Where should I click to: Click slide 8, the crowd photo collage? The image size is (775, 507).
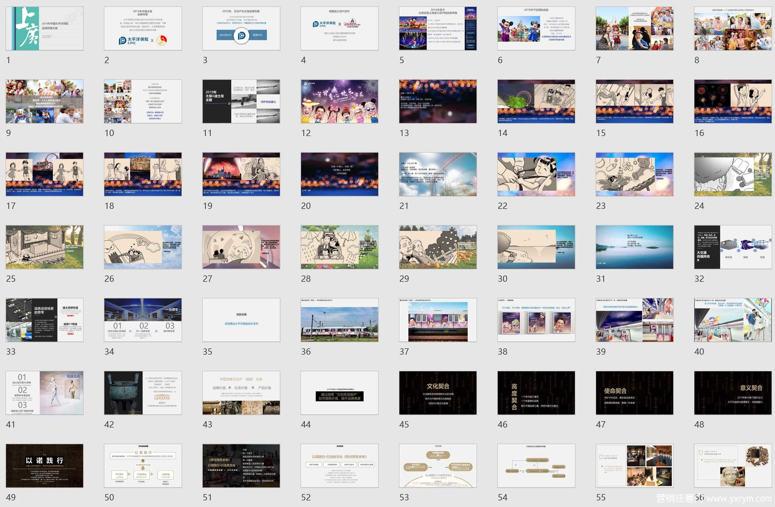[733, 28]
